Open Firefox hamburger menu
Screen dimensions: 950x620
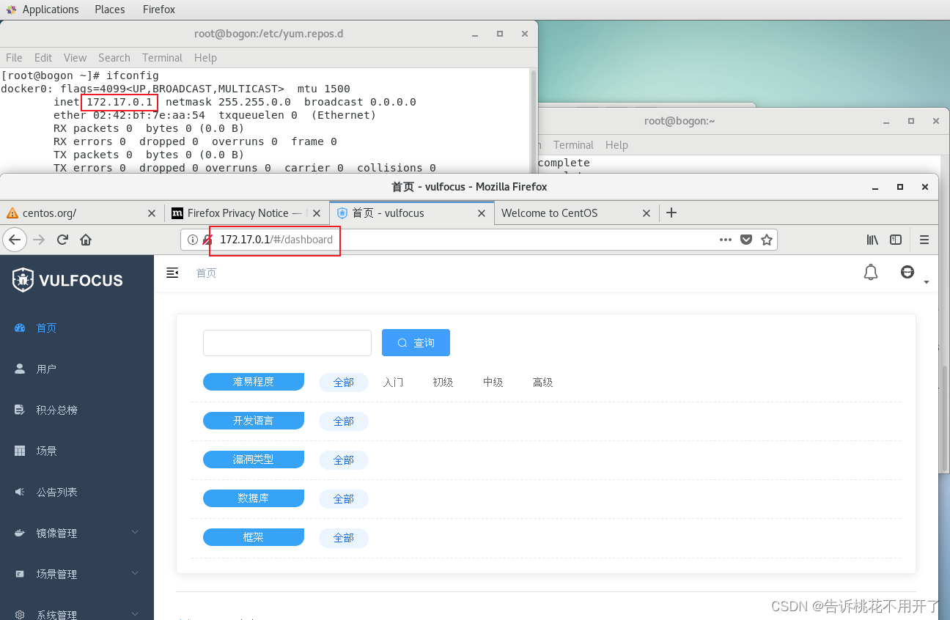[x=924, y=240]
